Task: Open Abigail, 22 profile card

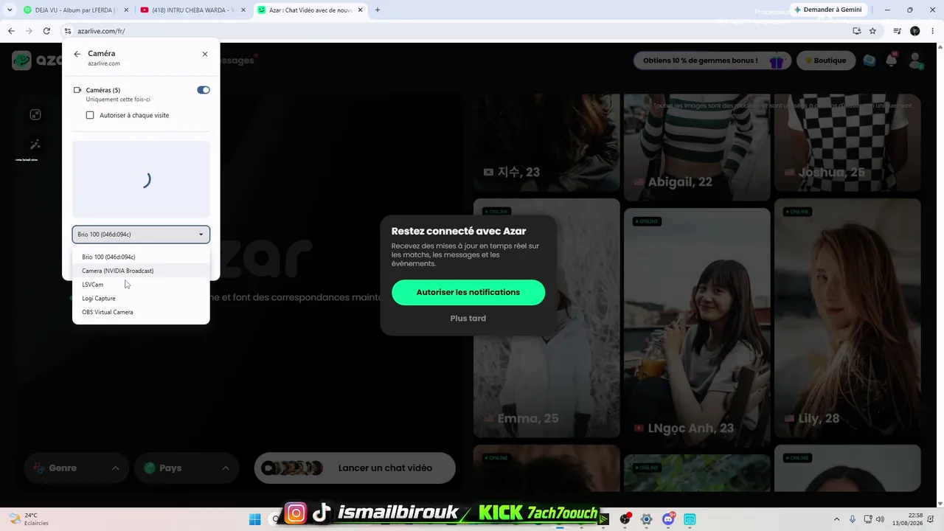Action: pyautogui.click(x=696, y=147)
